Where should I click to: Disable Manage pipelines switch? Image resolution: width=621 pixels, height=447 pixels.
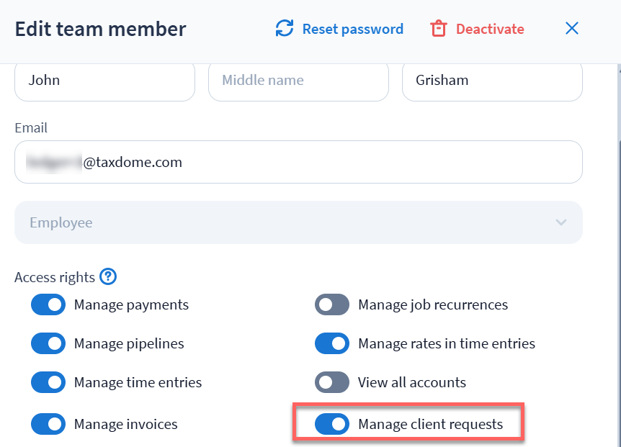coord(48,343)
